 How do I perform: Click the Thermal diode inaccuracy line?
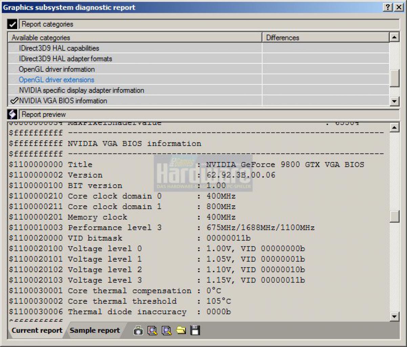[120, 312]
